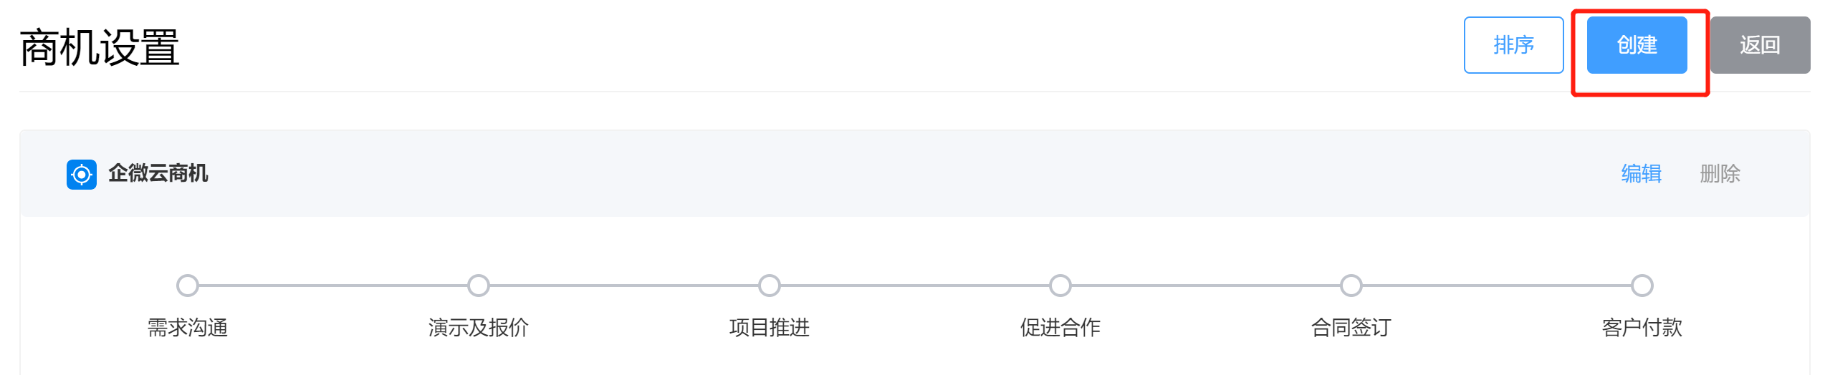The width and height of the screenshot is (1825, 375).
Task: Click the 项目推进 stage label
Action: coord(770,328)
